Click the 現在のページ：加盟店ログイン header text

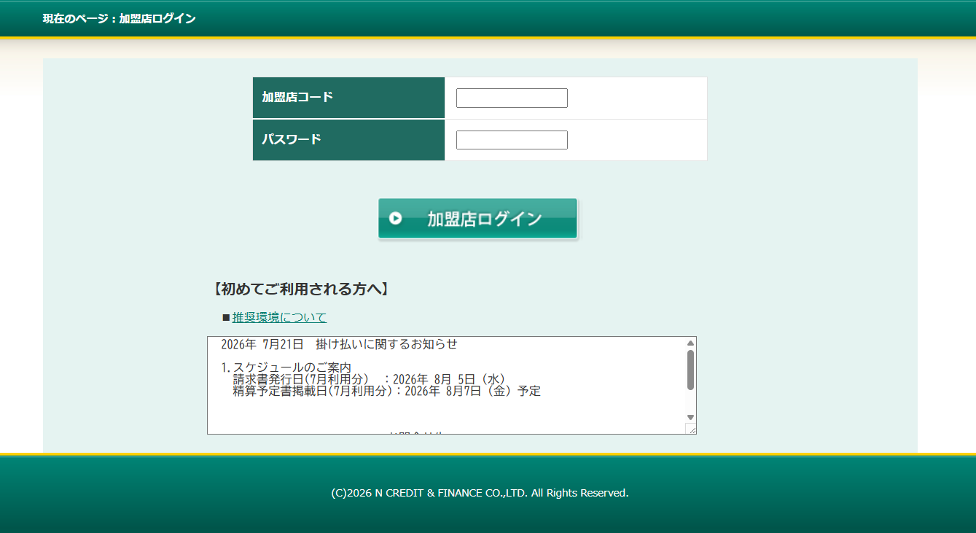pos(120,18)
